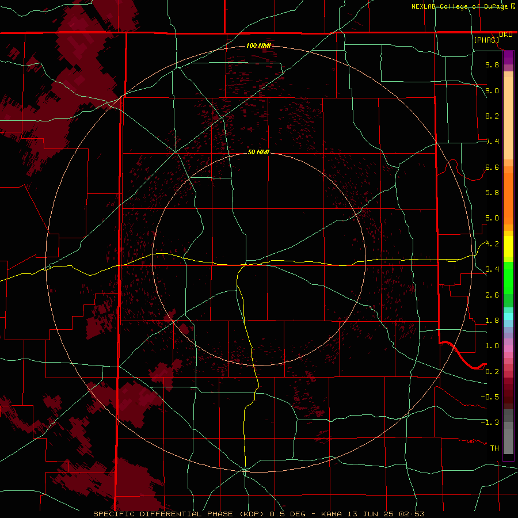The image size is (518, 518).
Task: Click the 2.6 scale value
Action: [492, 295]
